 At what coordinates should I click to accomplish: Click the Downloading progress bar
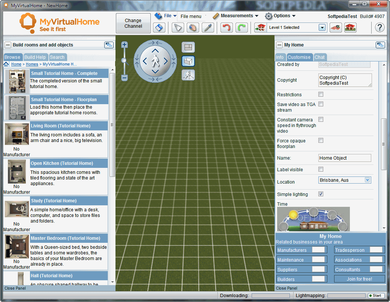(x=271, y=296)
